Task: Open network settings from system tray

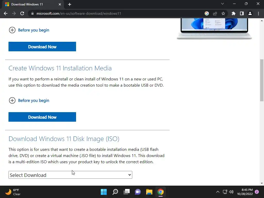Action: tap(225, 192)
